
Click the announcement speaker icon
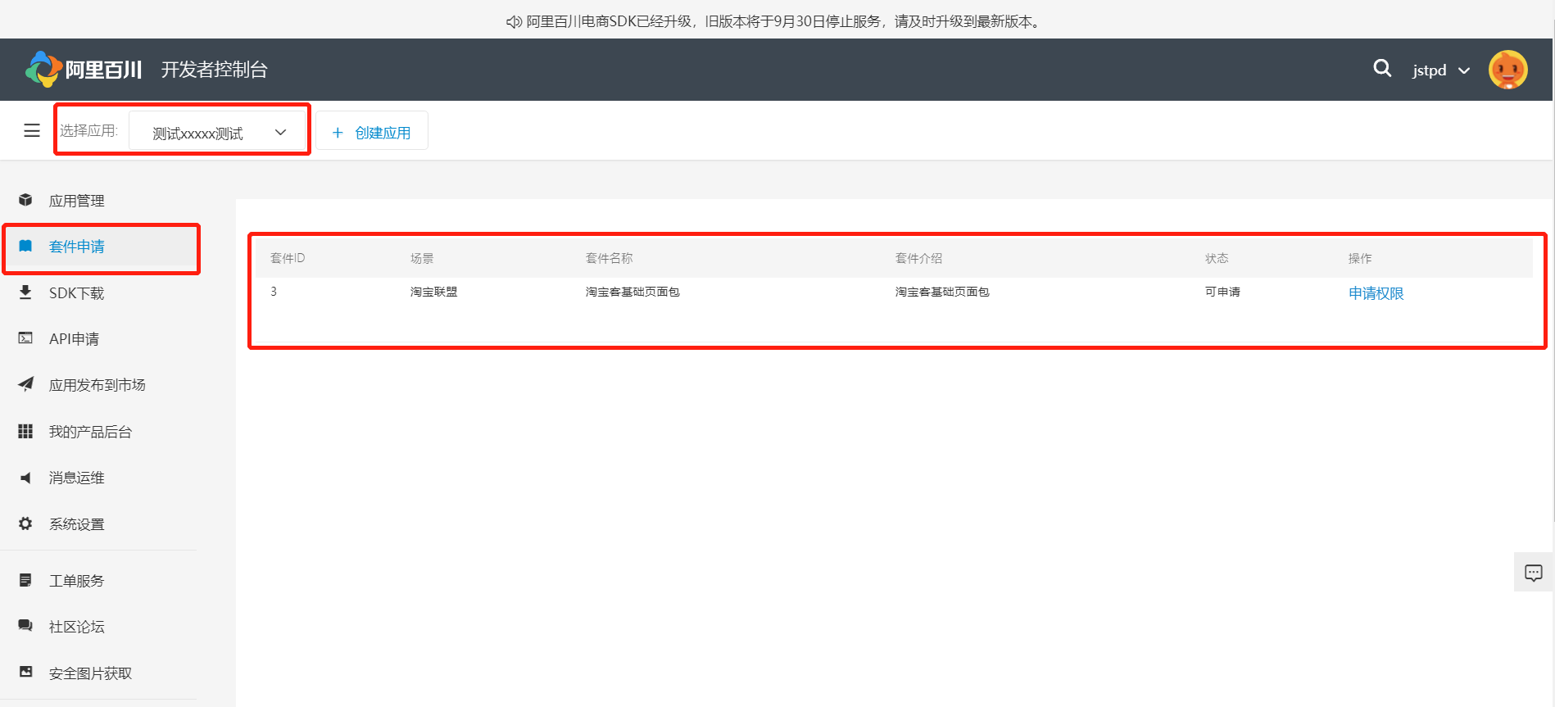click(x=514, y=22)
